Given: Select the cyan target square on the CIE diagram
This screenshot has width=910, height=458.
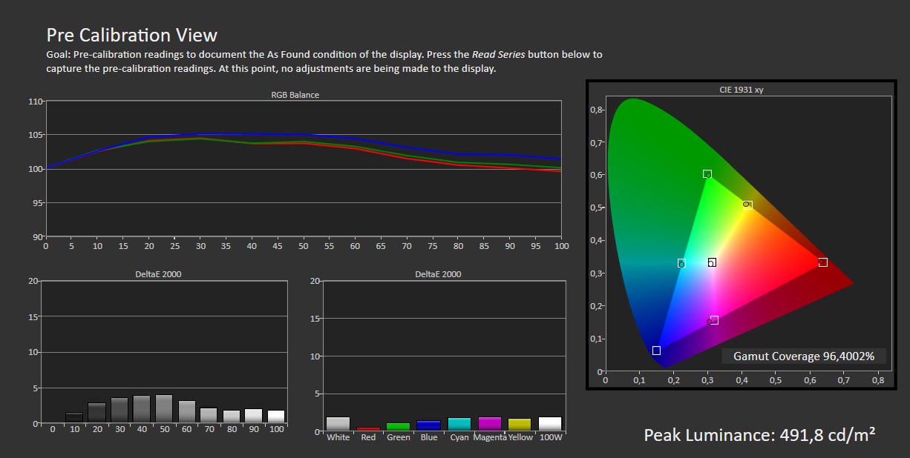Looking at the screenshot, I should (681, 263).
